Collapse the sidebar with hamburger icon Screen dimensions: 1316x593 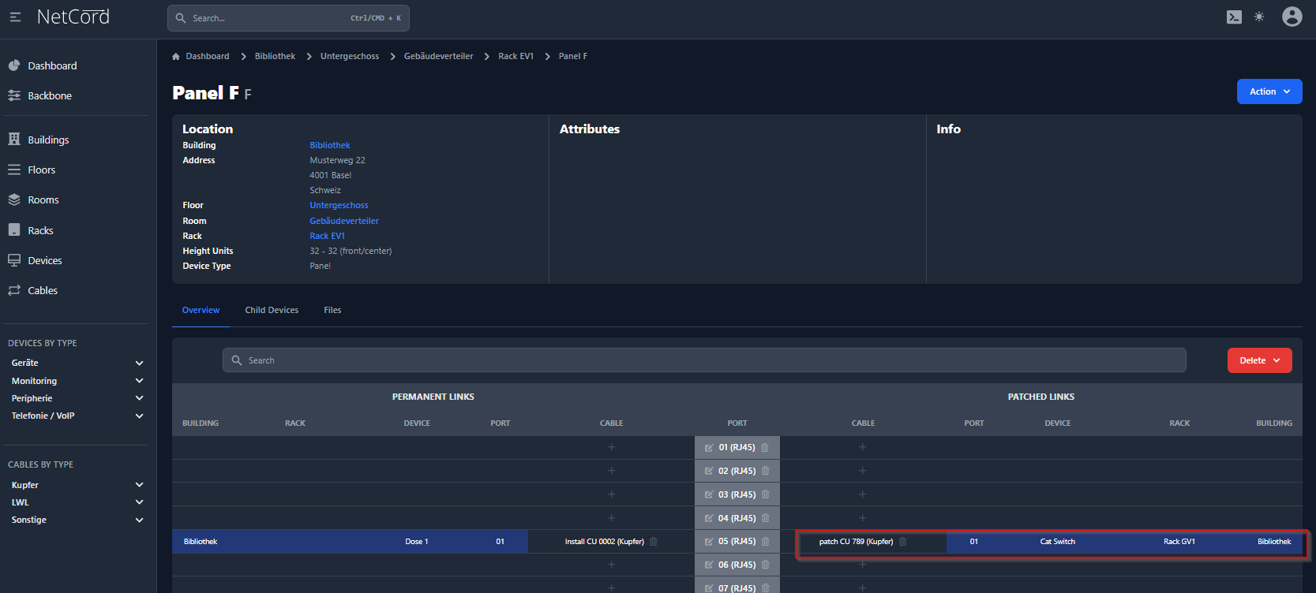point(15,17)
